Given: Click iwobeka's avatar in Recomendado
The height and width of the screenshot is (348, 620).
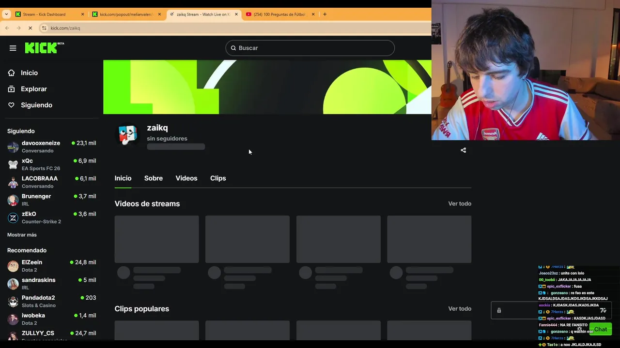Looking at the screenshot, I should pos(13,319).
